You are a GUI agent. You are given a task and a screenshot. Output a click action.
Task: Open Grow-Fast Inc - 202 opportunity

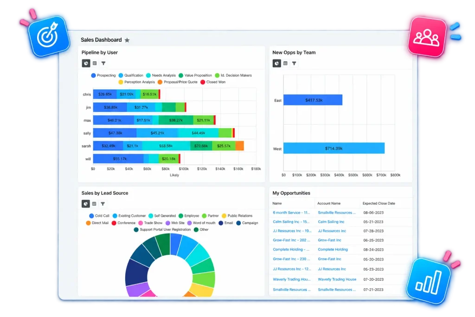coord(291,240)
